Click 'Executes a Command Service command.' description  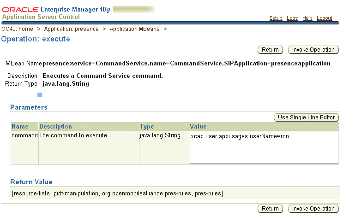tap(102, 76)
